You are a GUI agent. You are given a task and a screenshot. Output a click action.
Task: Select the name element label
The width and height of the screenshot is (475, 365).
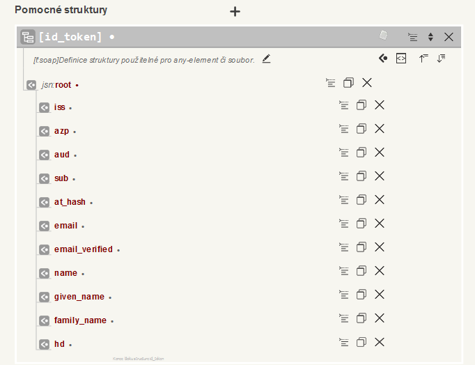pos(65,273)
